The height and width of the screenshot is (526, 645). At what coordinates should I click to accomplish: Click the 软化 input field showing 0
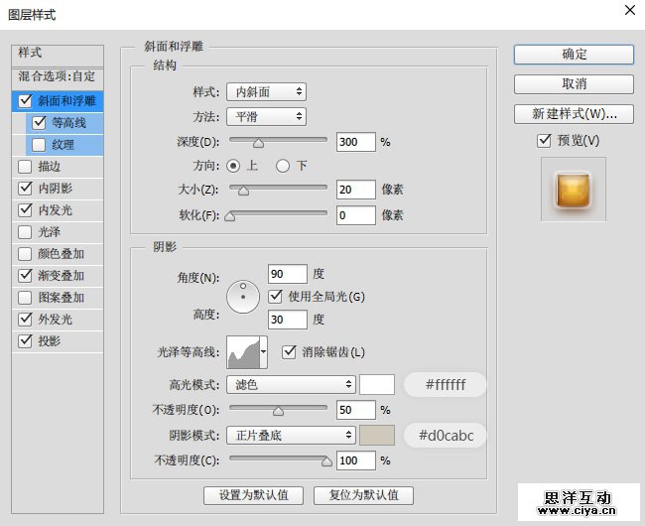[356, 215]
